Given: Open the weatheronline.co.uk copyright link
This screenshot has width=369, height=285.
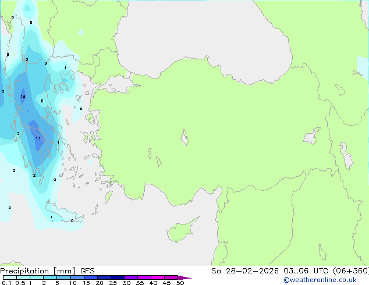Looking at the screenshot, I should click(x=320, y=280).
